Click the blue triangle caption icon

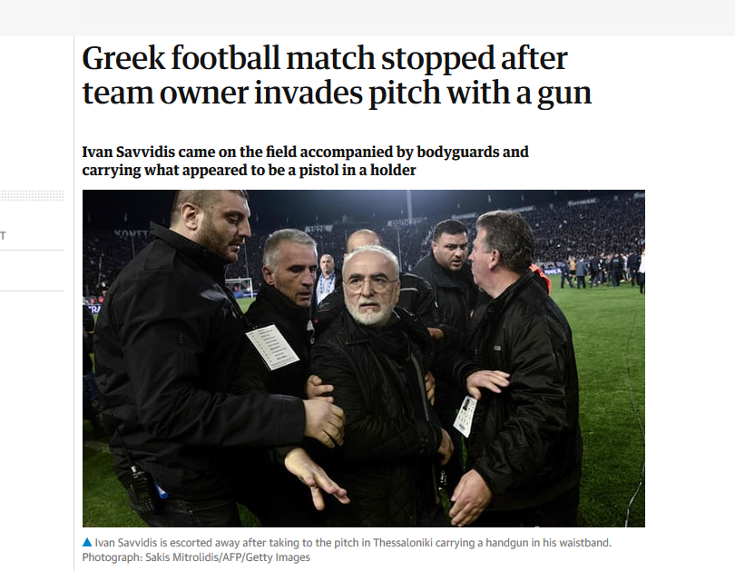click(87, 542)
